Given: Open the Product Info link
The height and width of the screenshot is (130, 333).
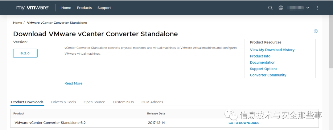Looking at the screenshot, I should tap(260, 56).
